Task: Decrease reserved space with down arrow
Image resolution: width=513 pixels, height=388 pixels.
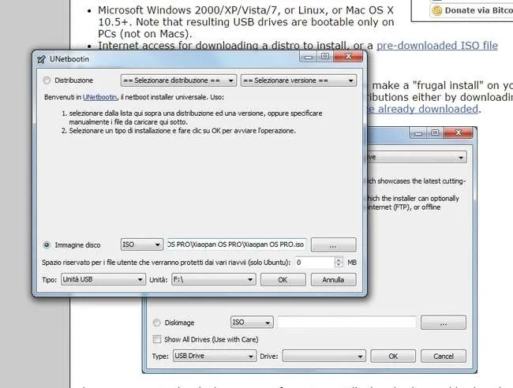Action: click(x=339, y=265)
